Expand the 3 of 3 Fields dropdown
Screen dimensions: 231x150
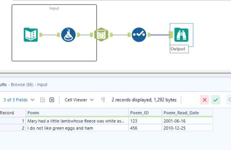[19, 100]
